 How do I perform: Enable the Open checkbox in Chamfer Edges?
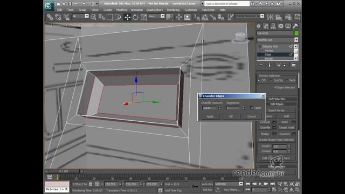[x=252, y=108]
